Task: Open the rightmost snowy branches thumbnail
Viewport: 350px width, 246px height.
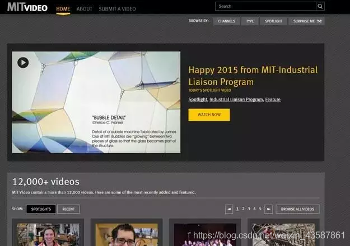Action: coord(283,235)
